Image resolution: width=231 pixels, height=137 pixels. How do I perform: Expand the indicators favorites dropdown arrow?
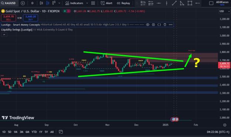[87, 3]
